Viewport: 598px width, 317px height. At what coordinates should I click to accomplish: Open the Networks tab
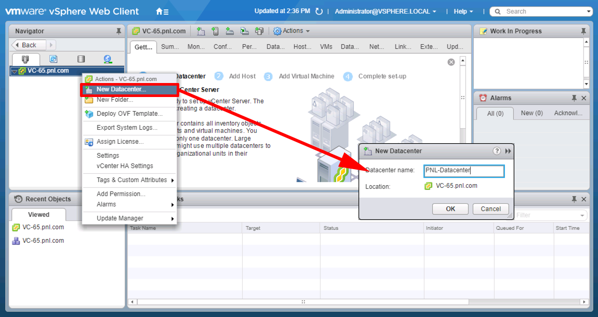tap(377, 47)
